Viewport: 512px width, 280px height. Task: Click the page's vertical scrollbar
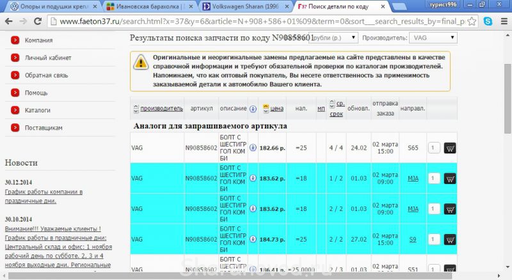point(507,96)
